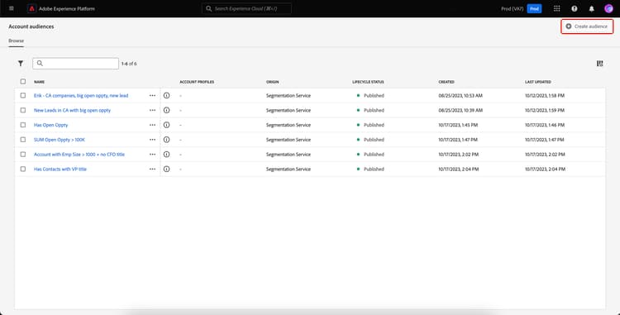Image resolution: width=620 pixels, height=315 pixels.
Task: Sort by the Name column header
Action: tap(39, 82)
